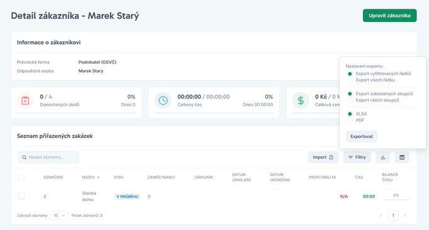Click the Informace o zákazníkovi heading

tap(48, 42)
